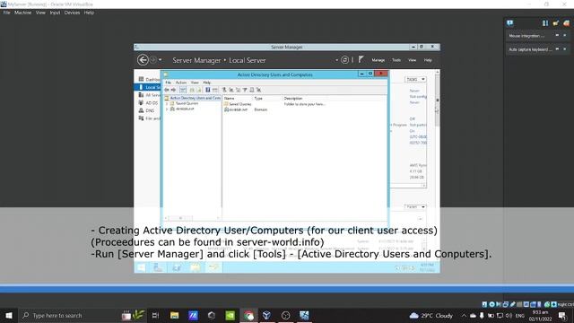Open the green NVIDIA app on taskbar

230,315
